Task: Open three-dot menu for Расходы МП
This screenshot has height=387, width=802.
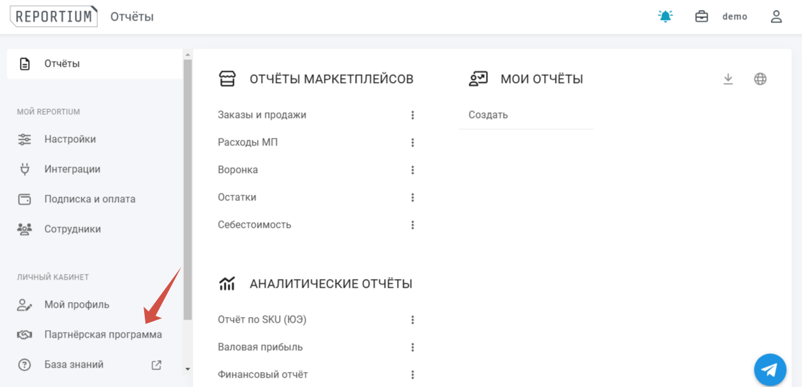Action: (413, 143)
